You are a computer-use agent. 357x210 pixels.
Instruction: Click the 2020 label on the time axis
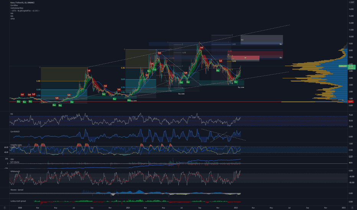tap(20, 207)
